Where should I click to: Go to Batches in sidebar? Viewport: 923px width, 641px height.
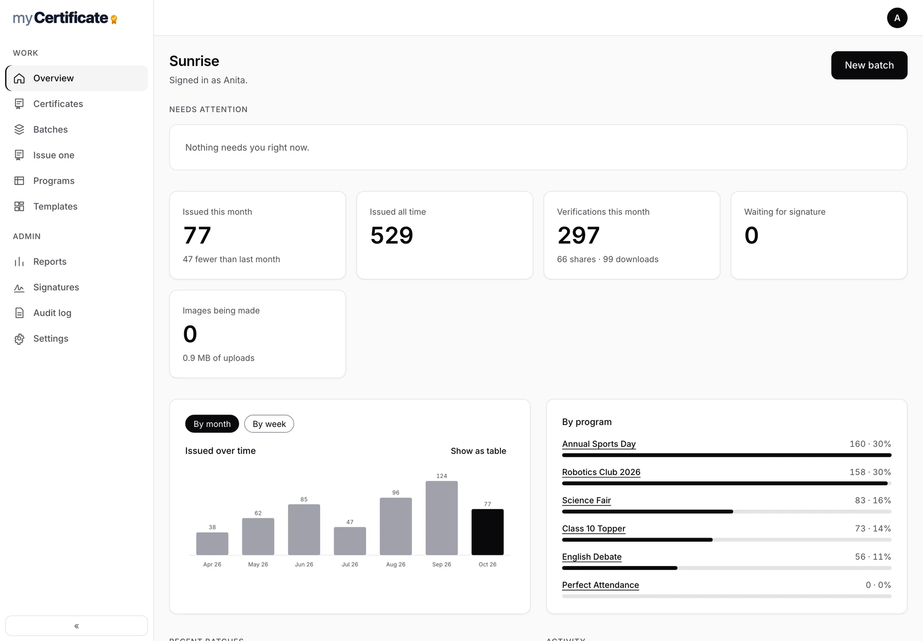[76, 129]
